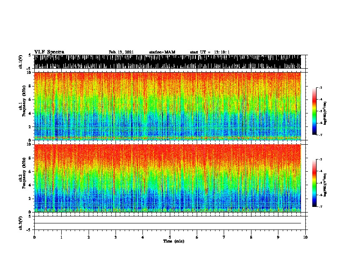
Task: Click the time axis tick label "5"
Action: (x=170, y=237)
